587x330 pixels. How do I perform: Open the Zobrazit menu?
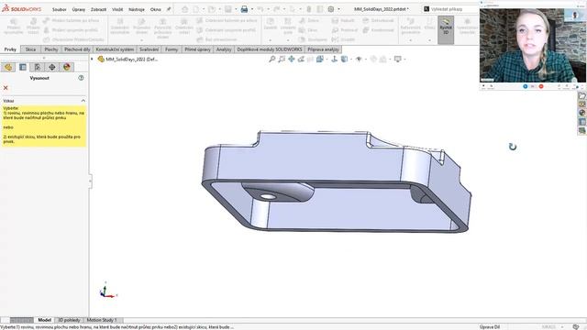pyautogui.click(x=98, y=9)
